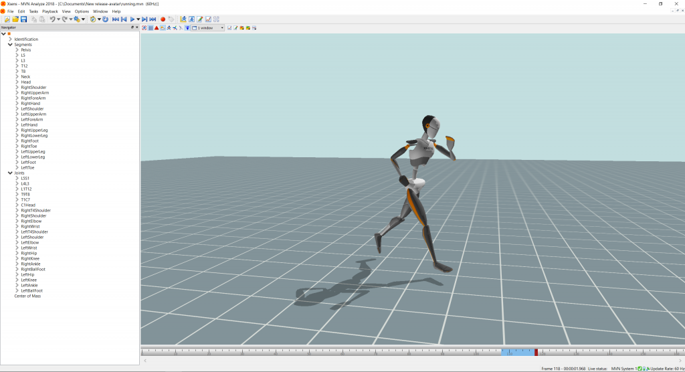The height and width of the screenshot is (372, 685).
Task: Toggle the loop playback icon
Action: tap(105, 19)
